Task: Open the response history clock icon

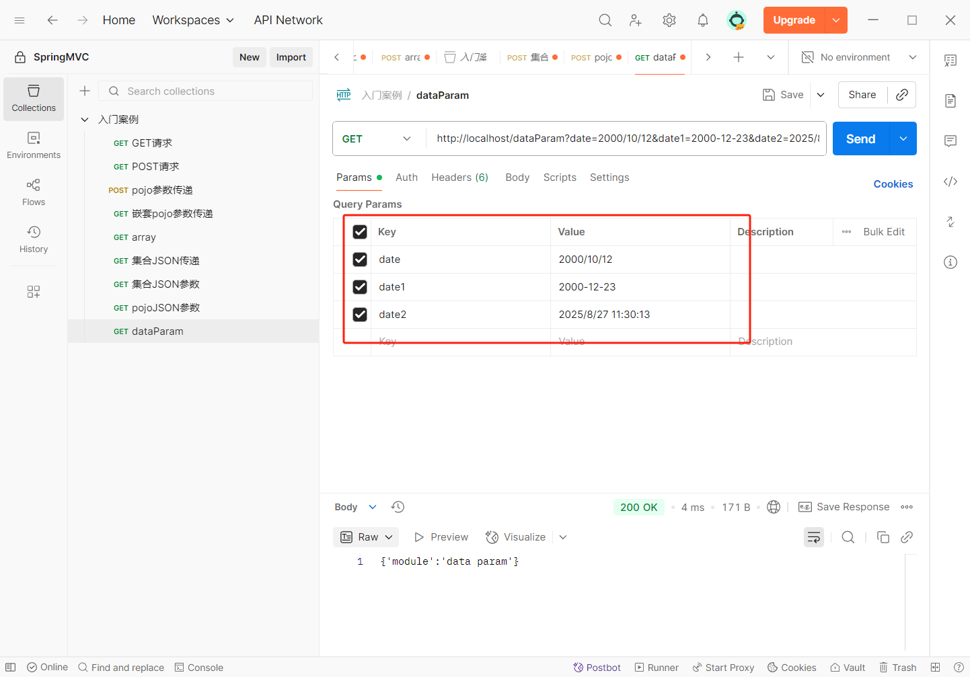Action: 398,507
